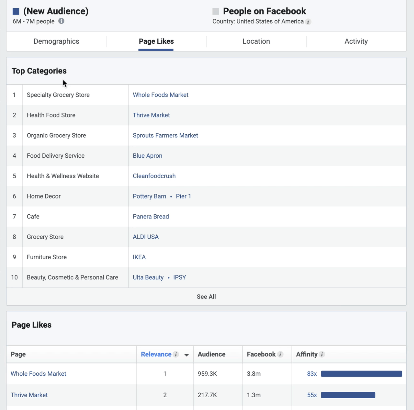The height and width of the screenshot is (410, 414).
Task: Open the Panera Bread link
Action: pyautogui.click(x=151, y=216)
